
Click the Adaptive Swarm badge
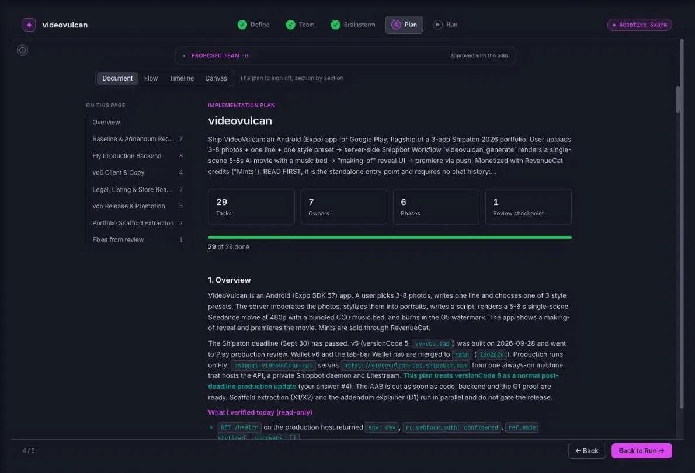639,25
